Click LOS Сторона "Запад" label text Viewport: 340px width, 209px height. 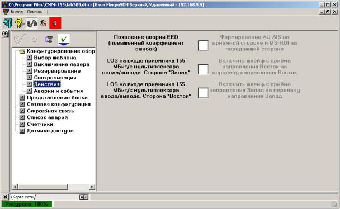(146, 66)
